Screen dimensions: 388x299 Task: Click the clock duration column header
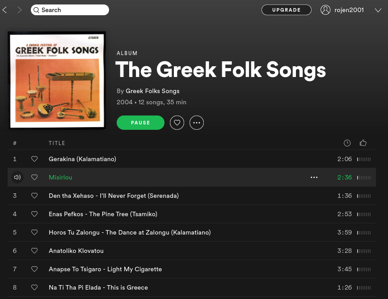click(347, 143)
